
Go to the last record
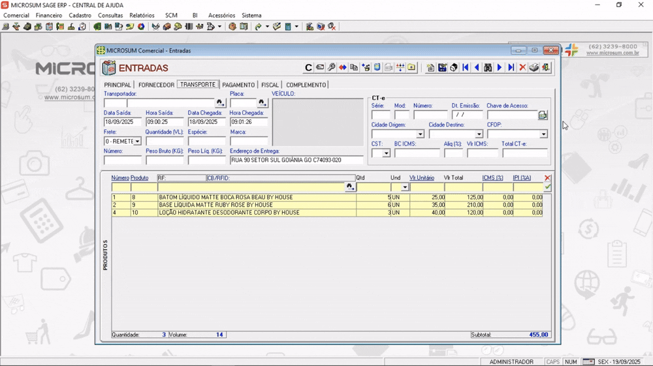point(511,67)
